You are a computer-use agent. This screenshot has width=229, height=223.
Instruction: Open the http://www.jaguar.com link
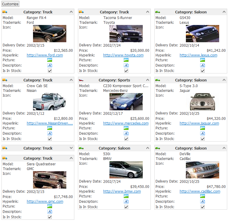(199, 123)
